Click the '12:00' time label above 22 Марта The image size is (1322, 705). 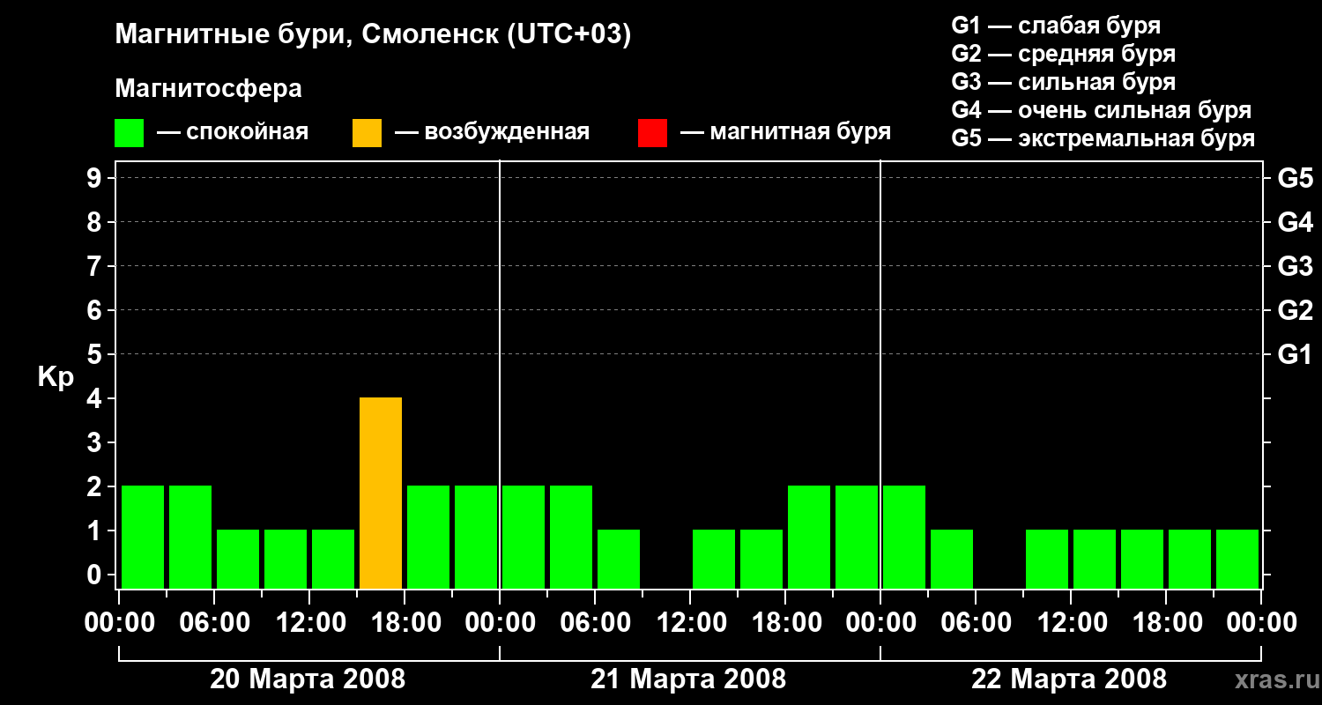1071,623
